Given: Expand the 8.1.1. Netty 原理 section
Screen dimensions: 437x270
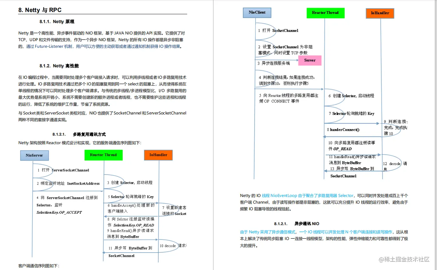Looking at the screenshot, I should pos(58,21).
